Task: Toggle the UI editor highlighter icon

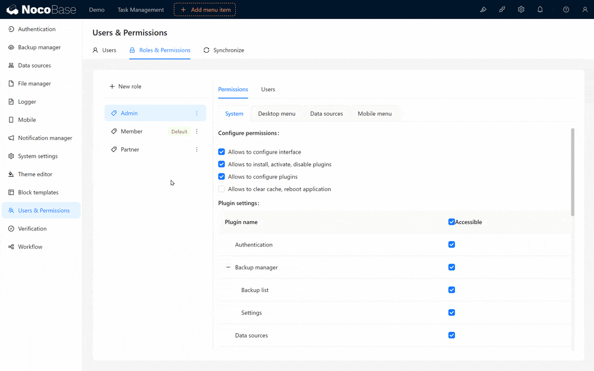Action: pyautogui.click(x=483, y=9)
